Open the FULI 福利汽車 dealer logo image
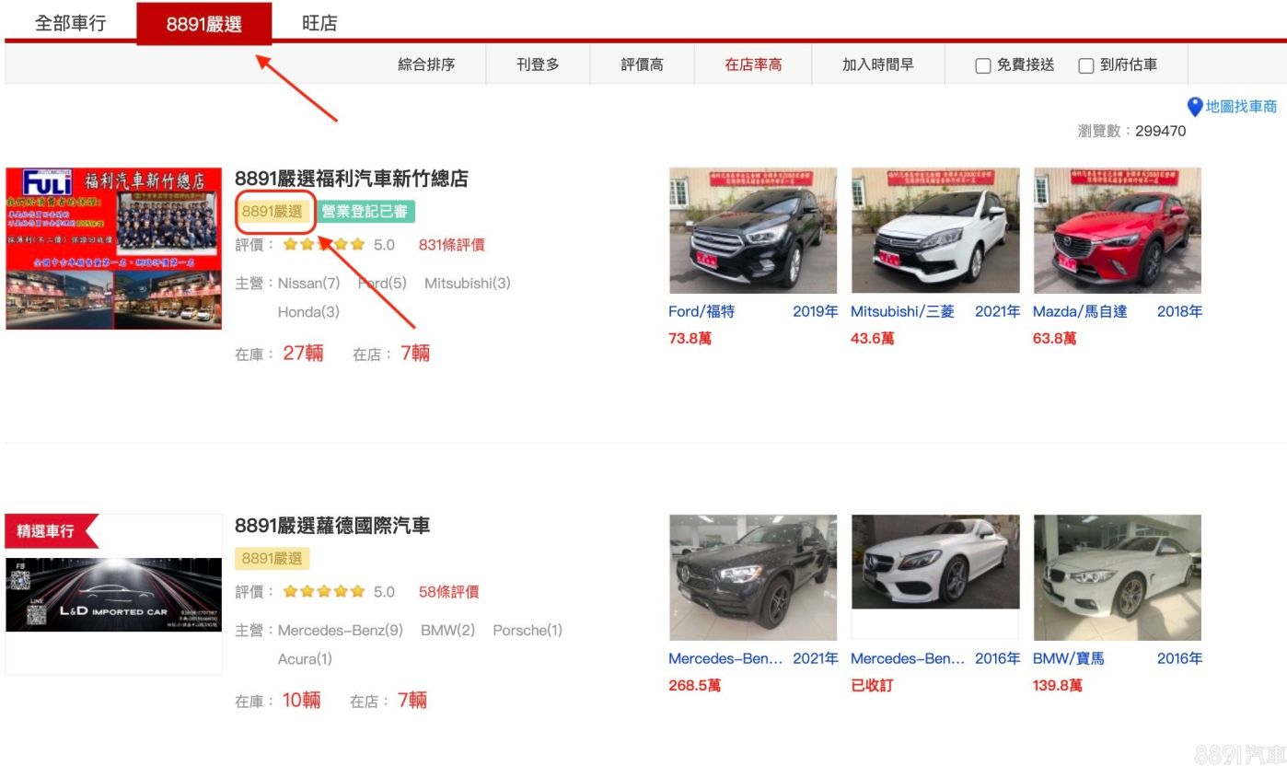 113,249
